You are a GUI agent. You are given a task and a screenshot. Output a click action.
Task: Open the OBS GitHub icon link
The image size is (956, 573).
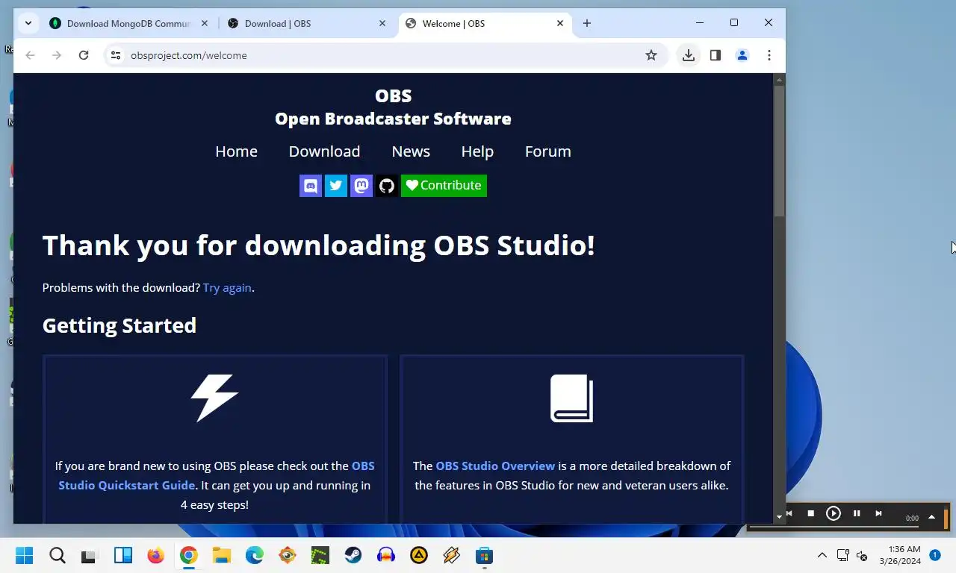pos(387,186)
